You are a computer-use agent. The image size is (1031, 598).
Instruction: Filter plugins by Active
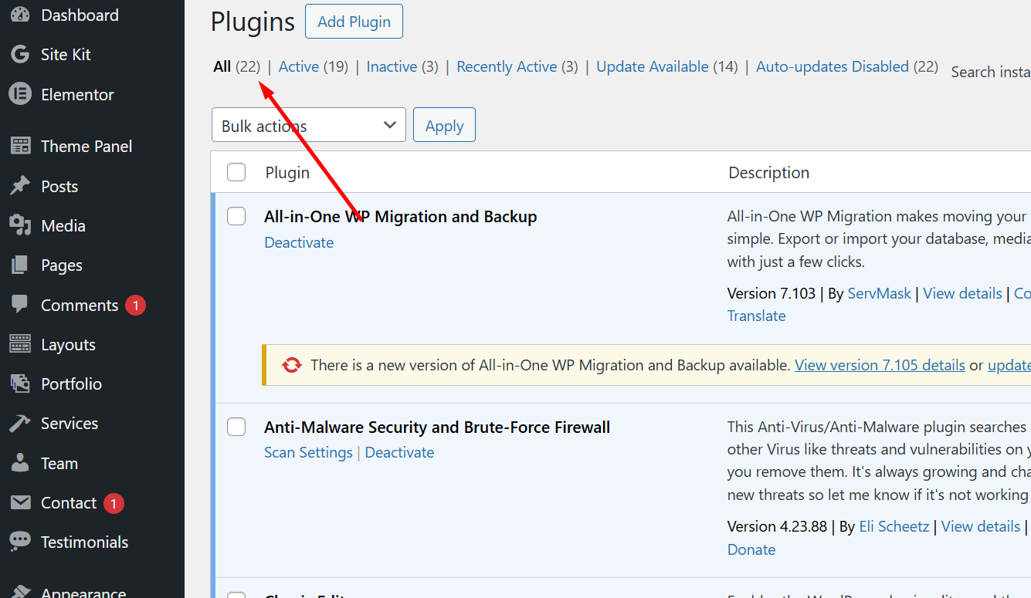[314, 66]
